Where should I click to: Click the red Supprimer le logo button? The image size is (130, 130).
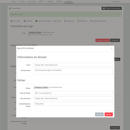click(x=103, y=40)
